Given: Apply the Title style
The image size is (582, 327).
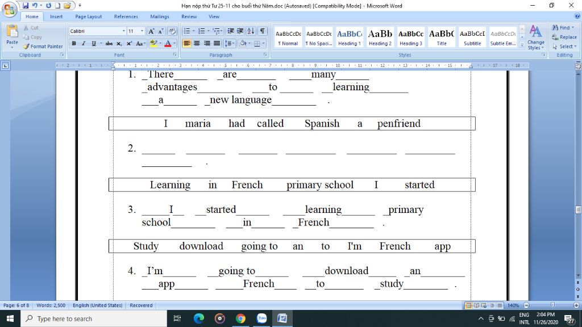Looking at the screenshot, I should [x=442, y=37].
